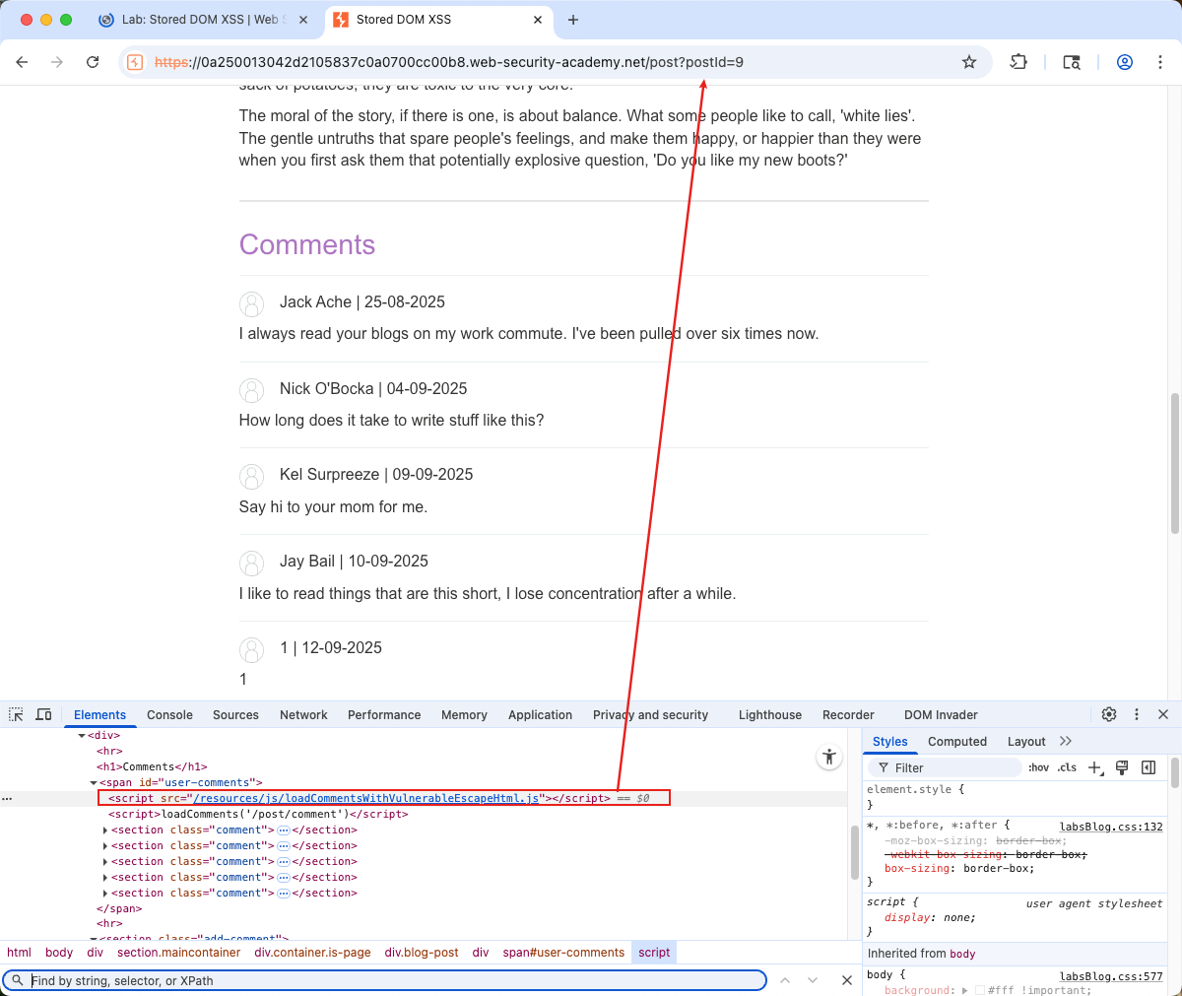Bookmark this page with the star
This screenshot has width=1182, height=996.
969,62
